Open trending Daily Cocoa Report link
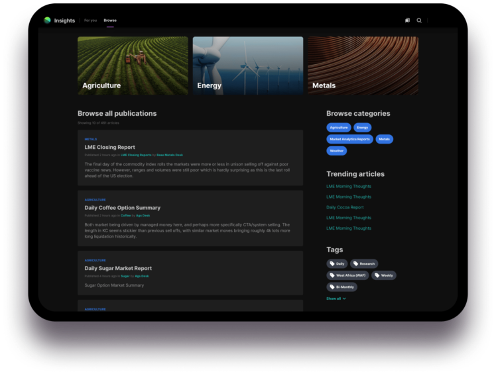 (x=345, y=208)
